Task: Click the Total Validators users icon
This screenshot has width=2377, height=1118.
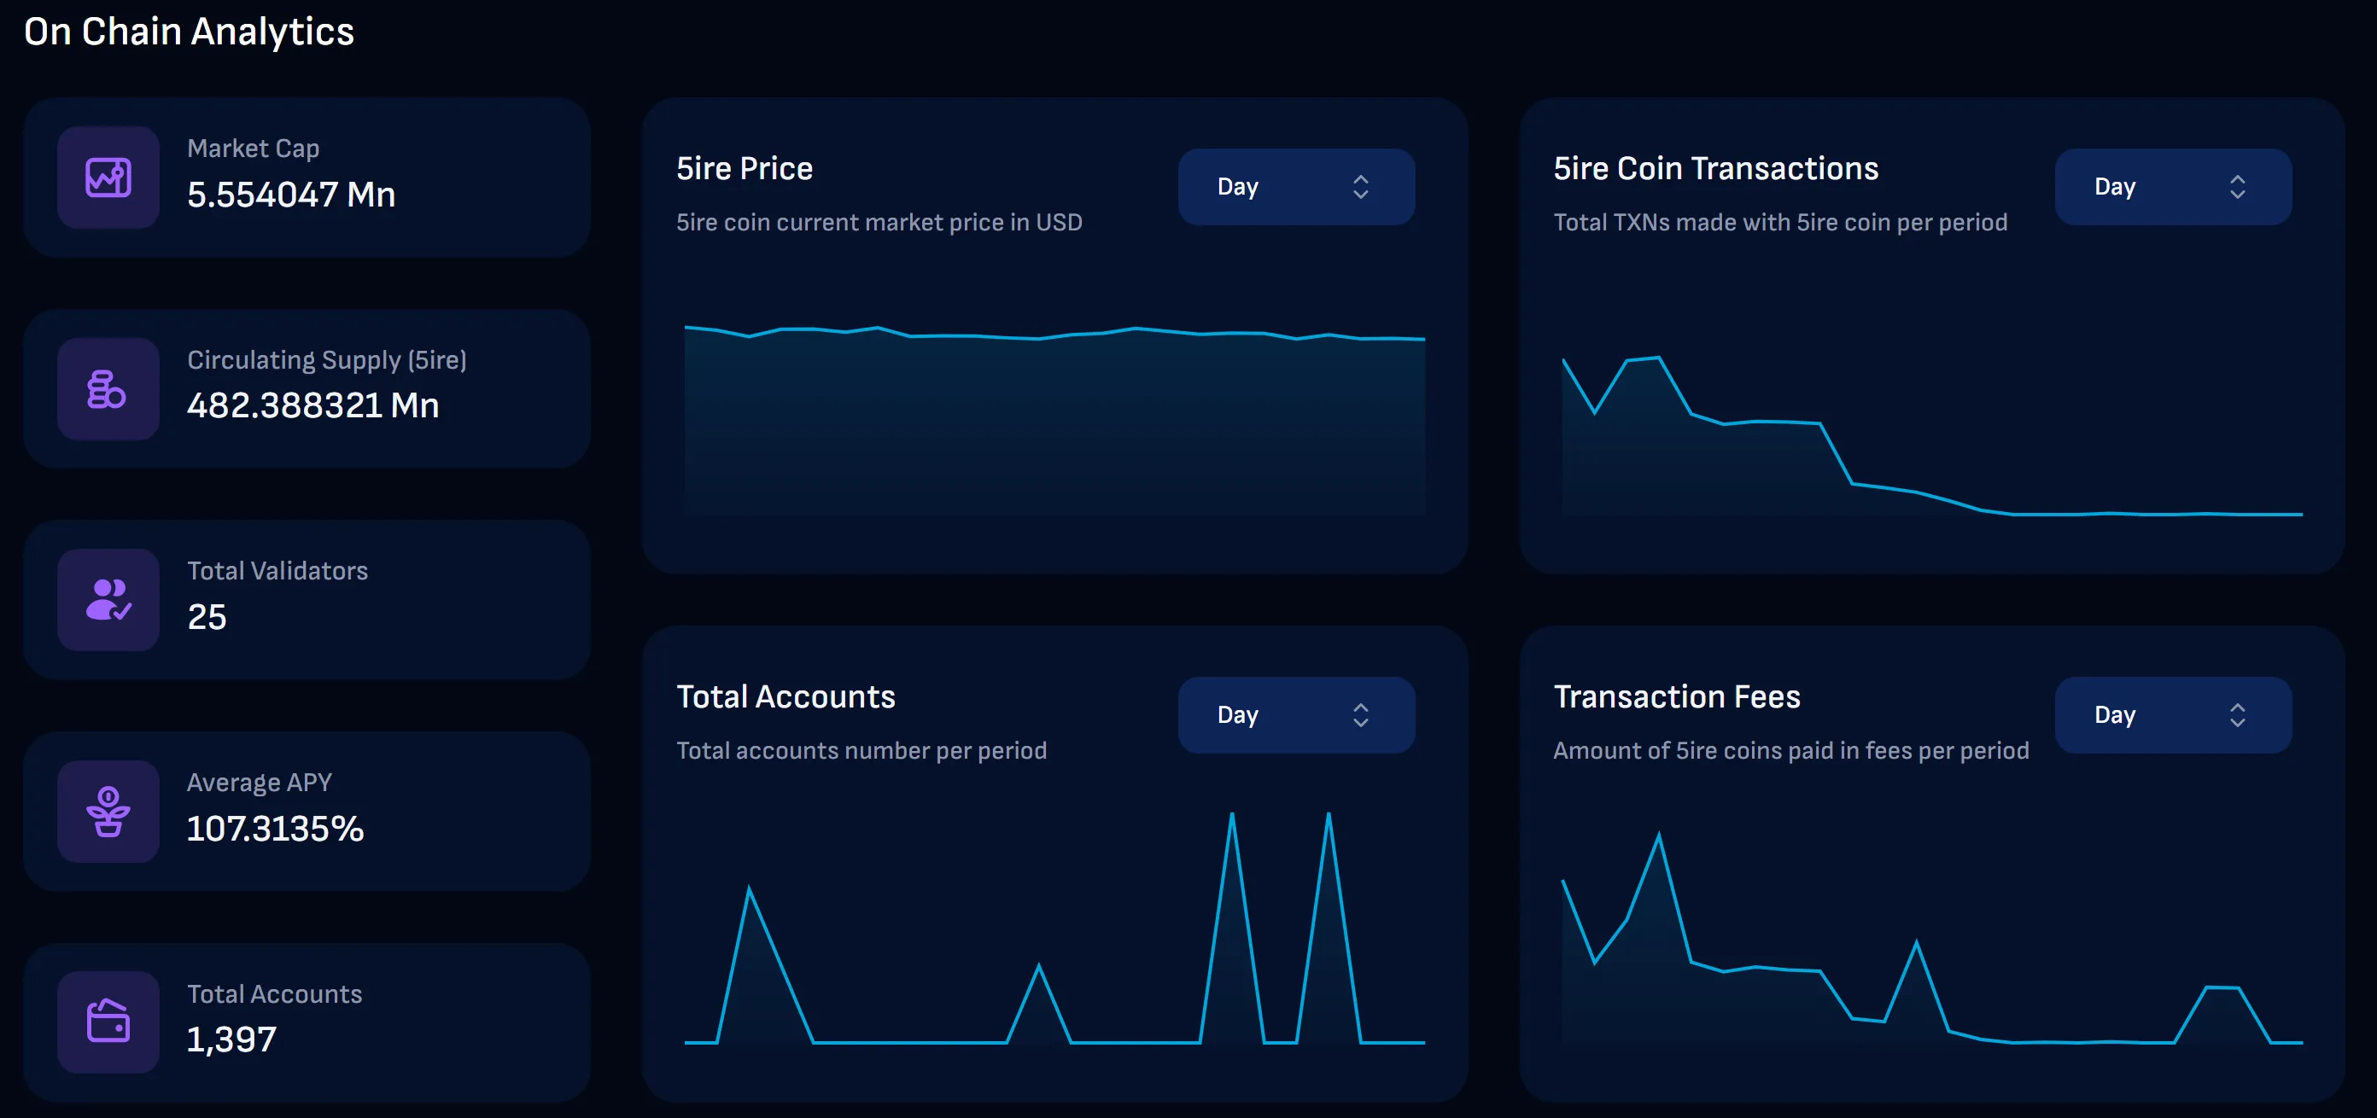Action: 108,600
